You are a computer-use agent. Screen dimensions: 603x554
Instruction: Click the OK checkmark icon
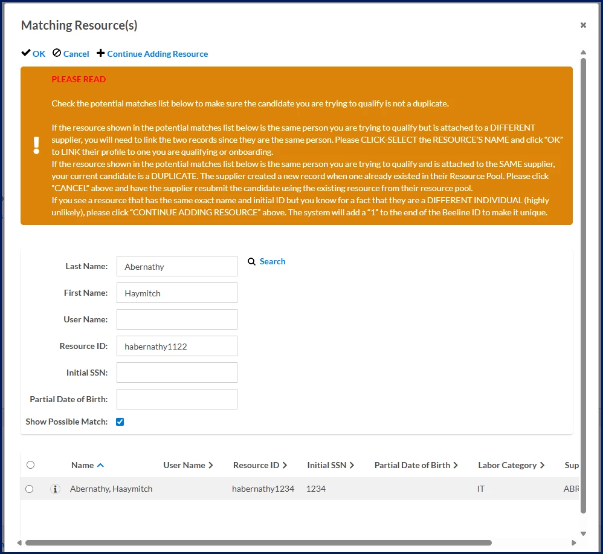pos(26,53)
